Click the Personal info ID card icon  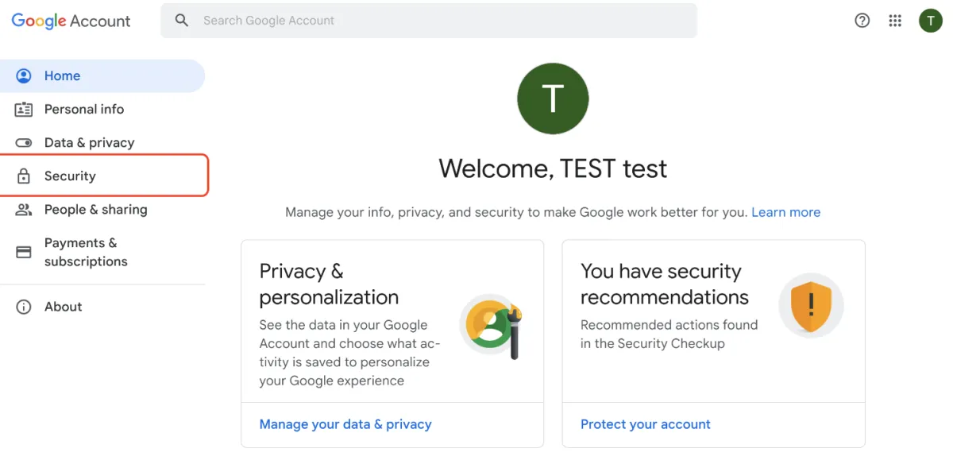24,110
